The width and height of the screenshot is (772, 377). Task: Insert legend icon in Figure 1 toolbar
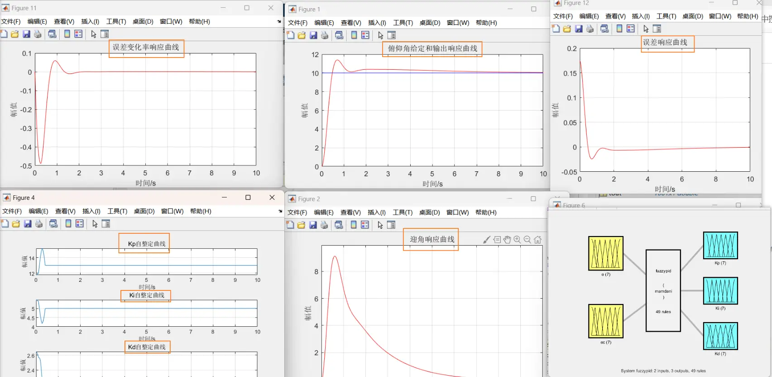pyautogui.click(x=365, y=35)
